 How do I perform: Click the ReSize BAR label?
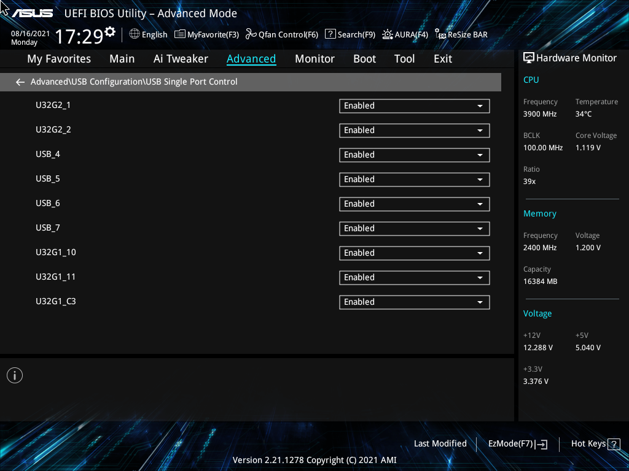click(x=467, y=35)
